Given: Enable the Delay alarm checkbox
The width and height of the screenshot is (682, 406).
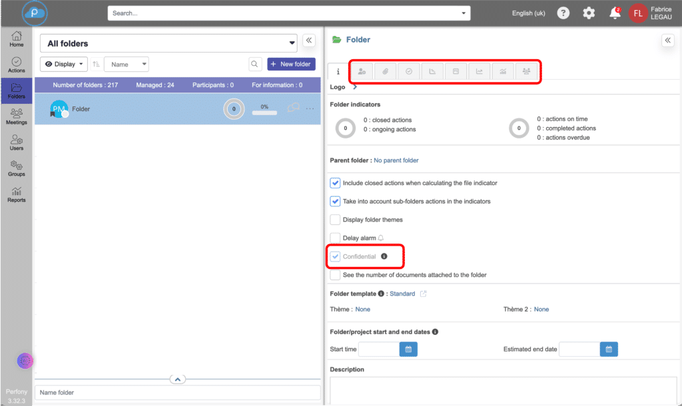Looking at the screenshot, I should coord(335,238).
